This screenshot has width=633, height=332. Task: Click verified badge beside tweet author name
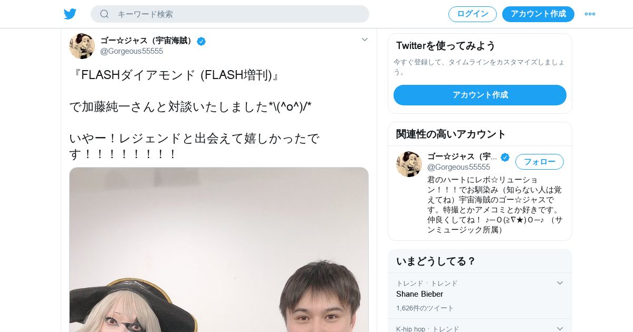[202, 41]
